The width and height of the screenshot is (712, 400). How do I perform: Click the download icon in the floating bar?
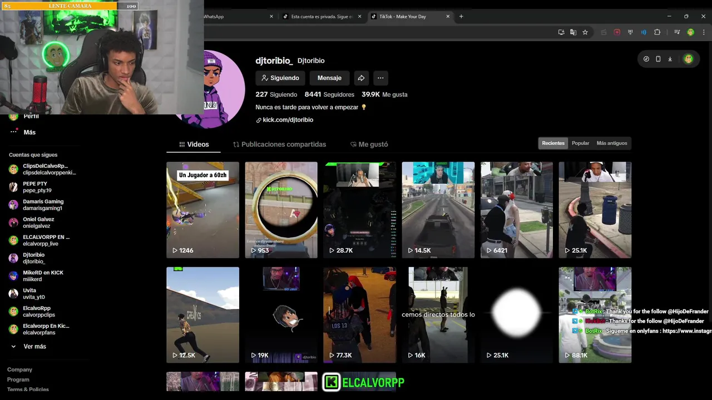[x=670, y=59]
